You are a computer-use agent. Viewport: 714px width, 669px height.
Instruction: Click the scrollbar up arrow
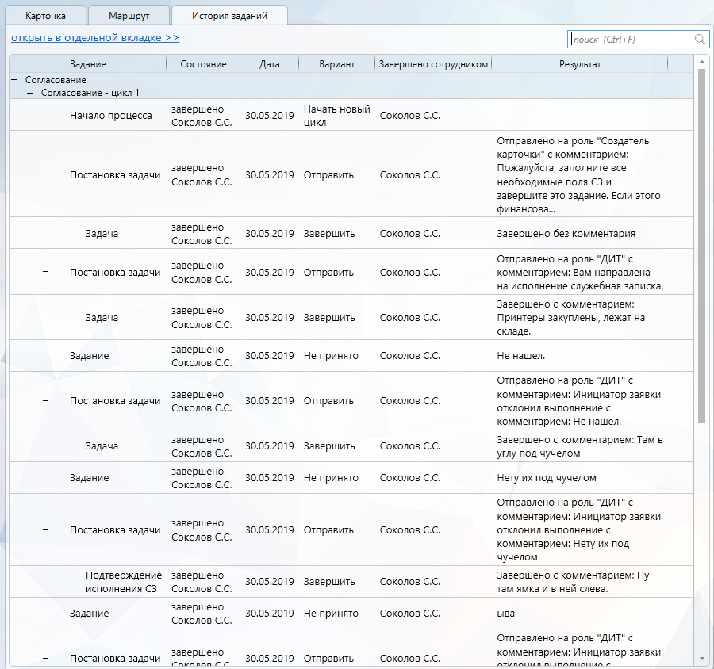701,61
